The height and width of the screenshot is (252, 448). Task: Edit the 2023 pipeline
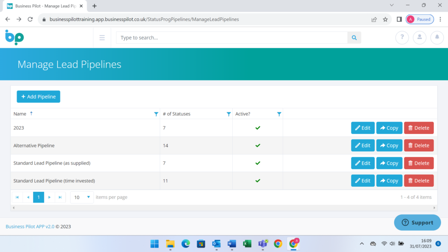(363, 128)
